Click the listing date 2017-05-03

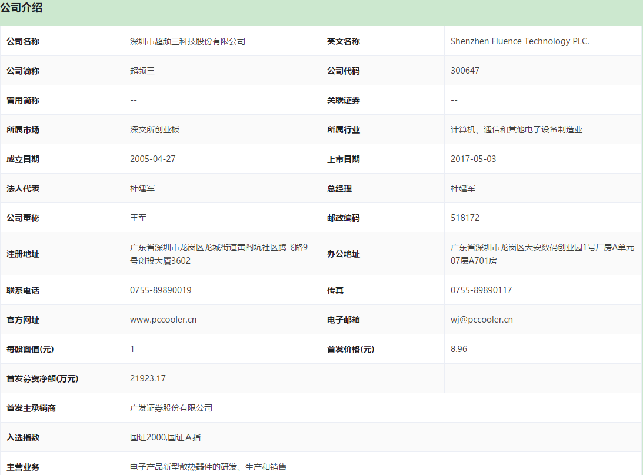point(473,159)
